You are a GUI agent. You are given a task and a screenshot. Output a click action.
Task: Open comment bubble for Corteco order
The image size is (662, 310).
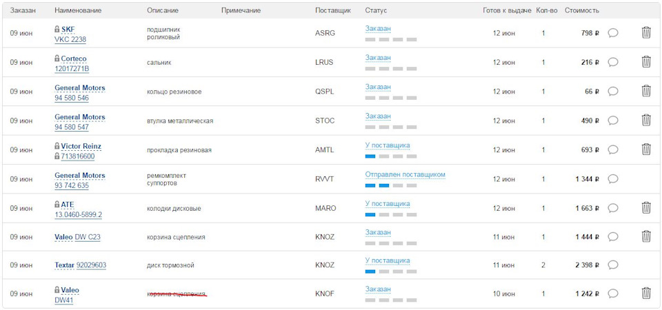612,62
